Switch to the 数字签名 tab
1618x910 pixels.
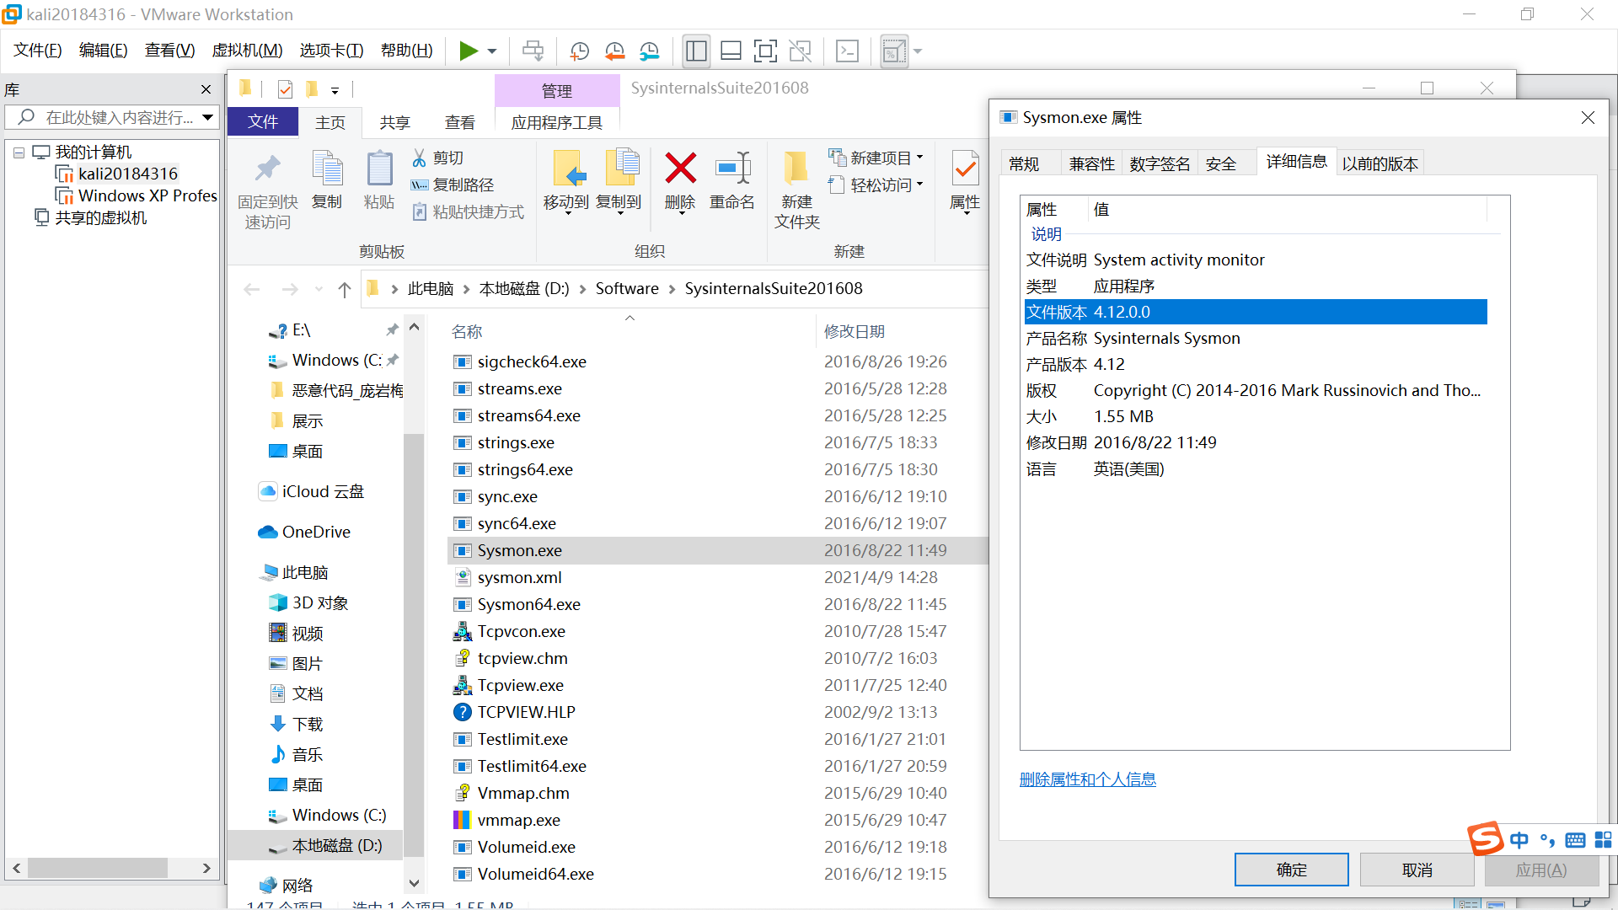pos(1160,163)
